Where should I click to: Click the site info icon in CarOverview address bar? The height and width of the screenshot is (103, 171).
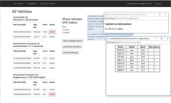point(108,42)
